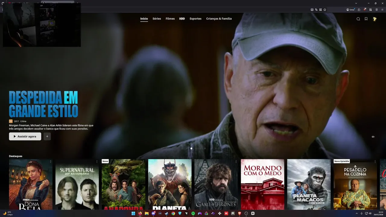Open My List bookmark icon
The height and width of the screenshot is (217, 386).
[x=366, y=19]
